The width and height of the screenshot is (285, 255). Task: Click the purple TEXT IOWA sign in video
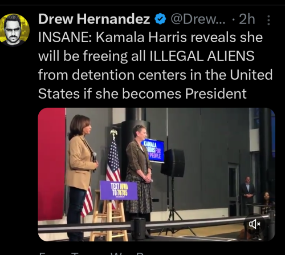(x=119, y=190)
